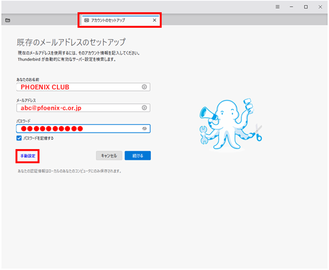
Task: Show the password using the eye icon
Action: (145, 128)
